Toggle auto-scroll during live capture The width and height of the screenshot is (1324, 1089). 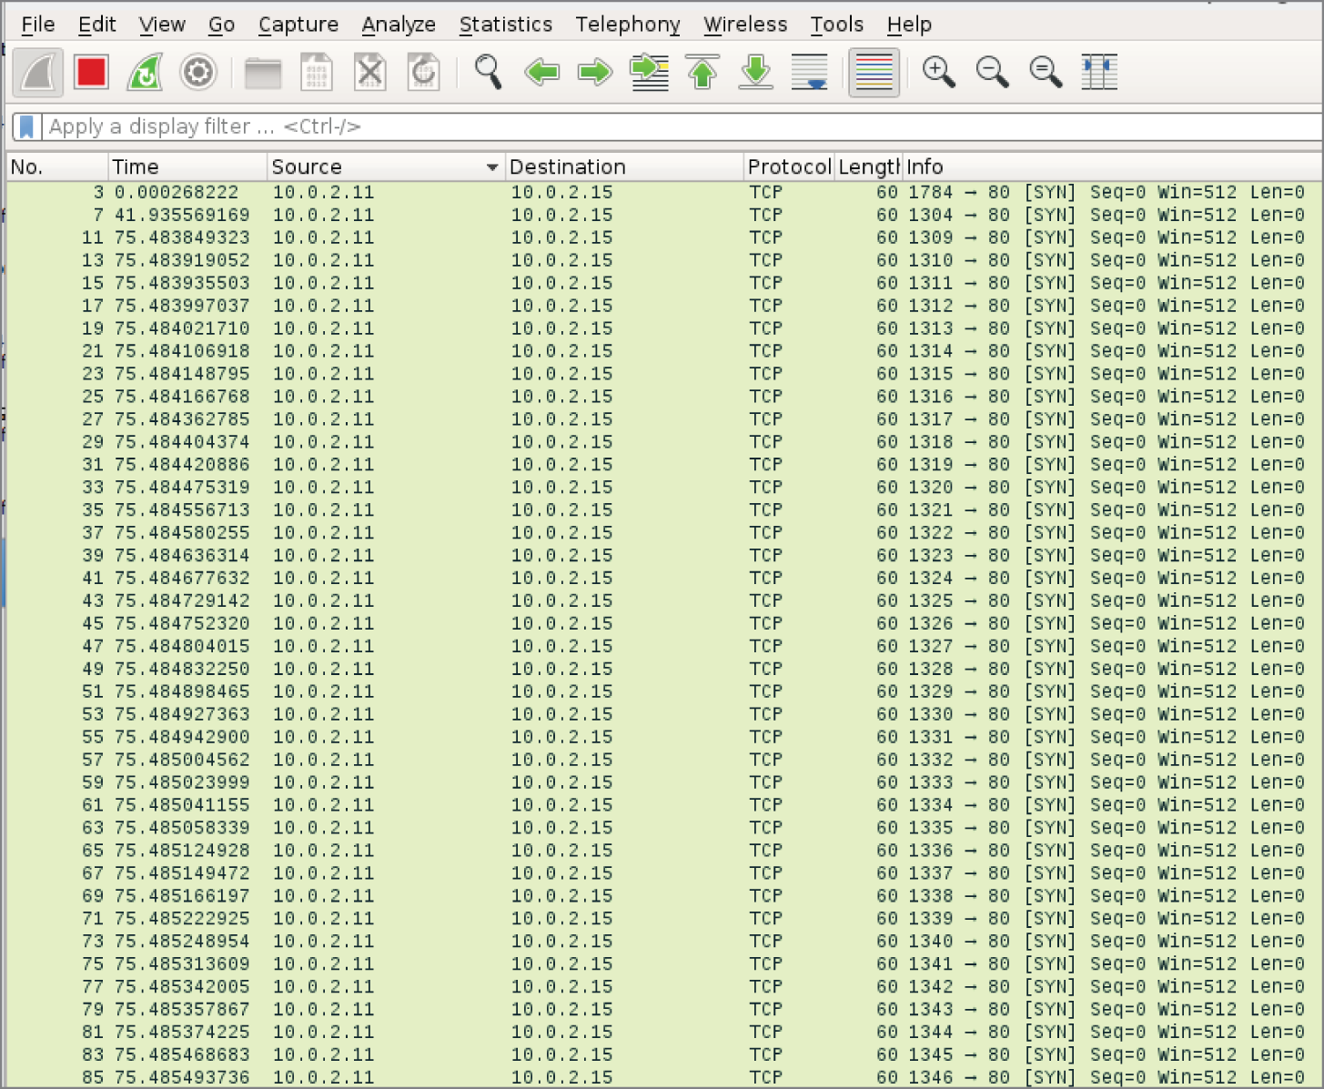click(x=809, y=73)
